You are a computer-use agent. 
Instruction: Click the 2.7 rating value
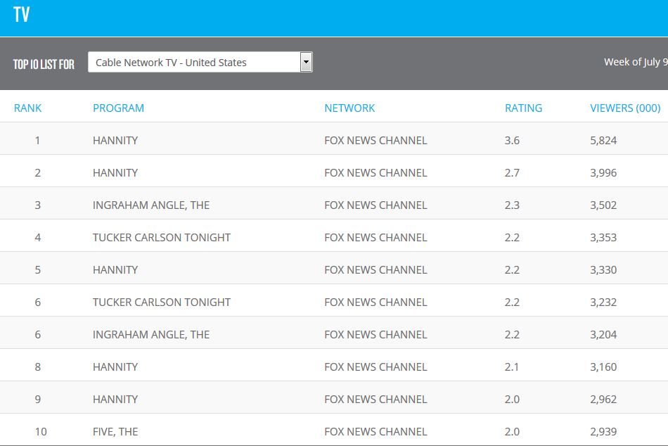(512, 172)
